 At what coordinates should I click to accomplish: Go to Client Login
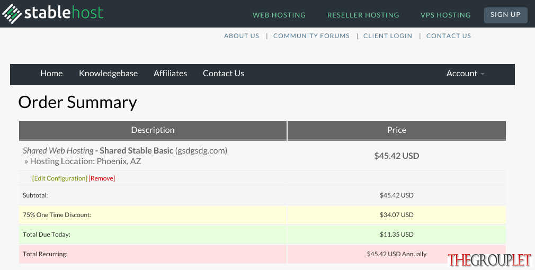point(388,36)
